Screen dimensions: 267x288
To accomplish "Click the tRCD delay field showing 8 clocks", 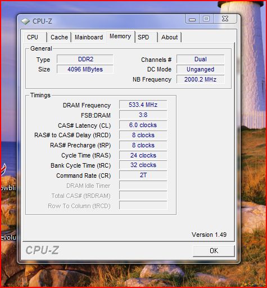I will tap(143, 135).
